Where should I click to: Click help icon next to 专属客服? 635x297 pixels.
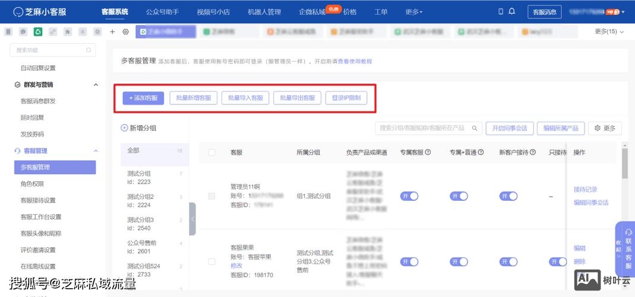(x=428, y=152)
